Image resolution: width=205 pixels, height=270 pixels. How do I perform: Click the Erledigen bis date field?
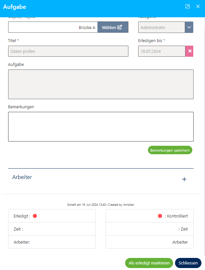coord(161,51)
